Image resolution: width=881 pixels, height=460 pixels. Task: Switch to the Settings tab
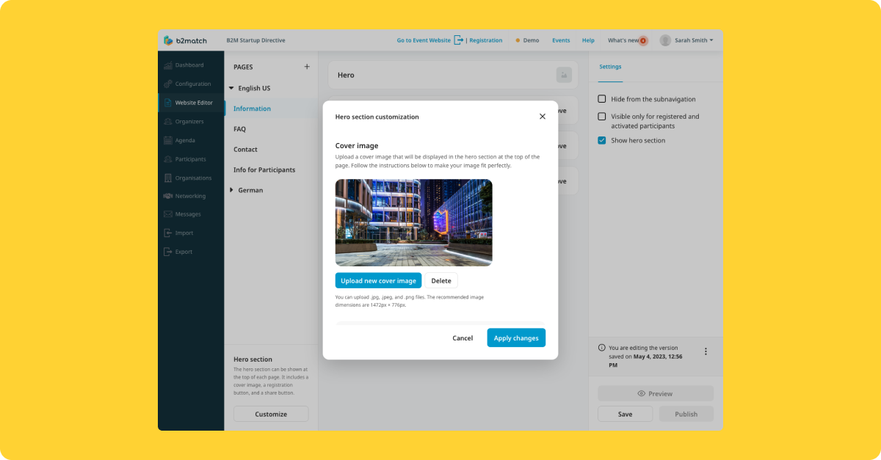[x=610, y=66]
